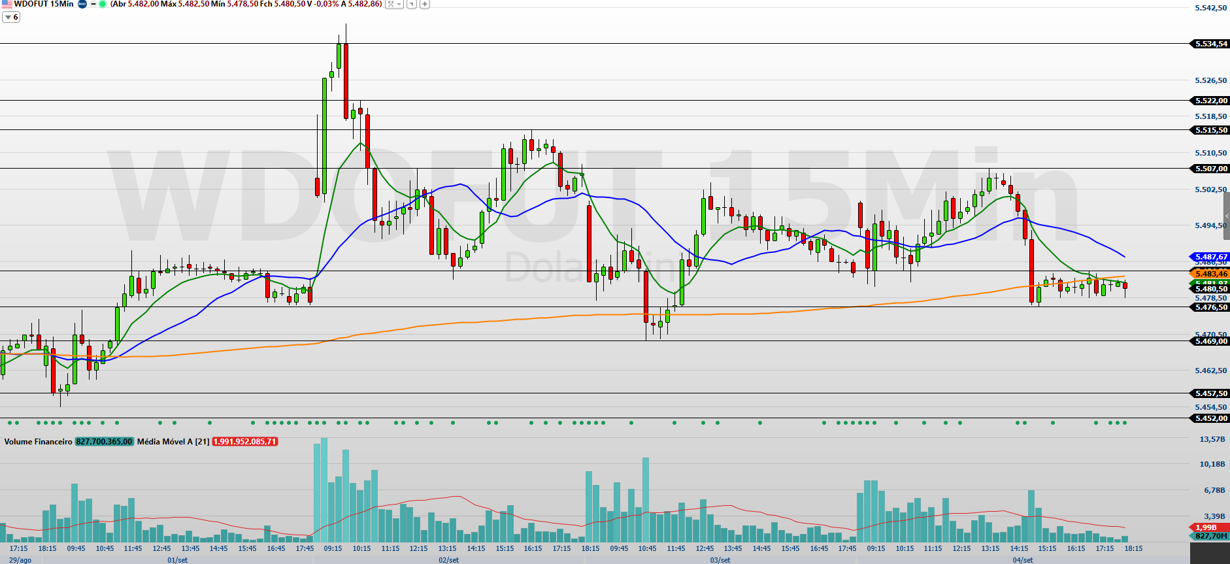Click the Volume Financeiro indicator label
This screenshot has height=564, width=1230.
(x=38, y=442)
